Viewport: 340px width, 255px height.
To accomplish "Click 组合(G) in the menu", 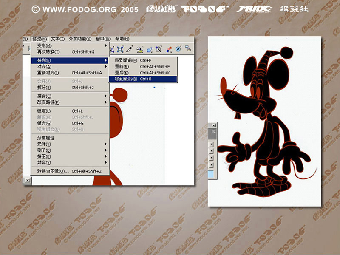I will coord(70,123).
